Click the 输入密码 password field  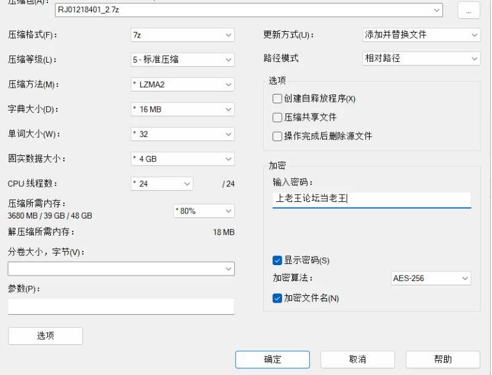pyautogui.click(x=371, y=199)
